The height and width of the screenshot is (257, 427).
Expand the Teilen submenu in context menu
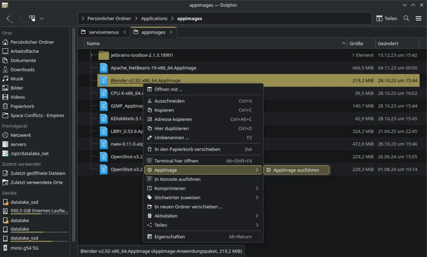(x=203, y=225)
